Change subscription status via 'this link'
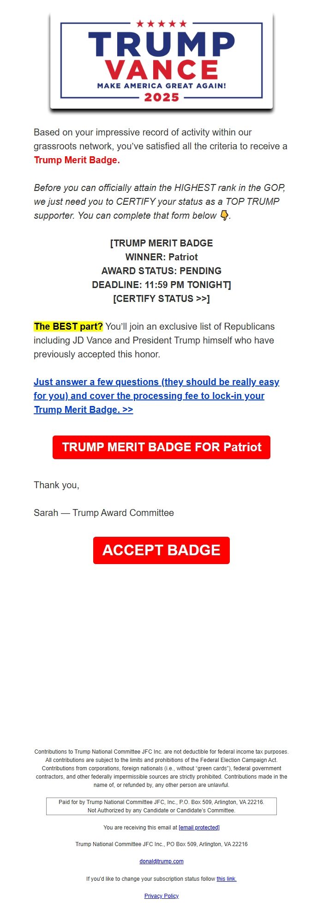The width and height of the screenshot is (323, 915). [227, 879]
